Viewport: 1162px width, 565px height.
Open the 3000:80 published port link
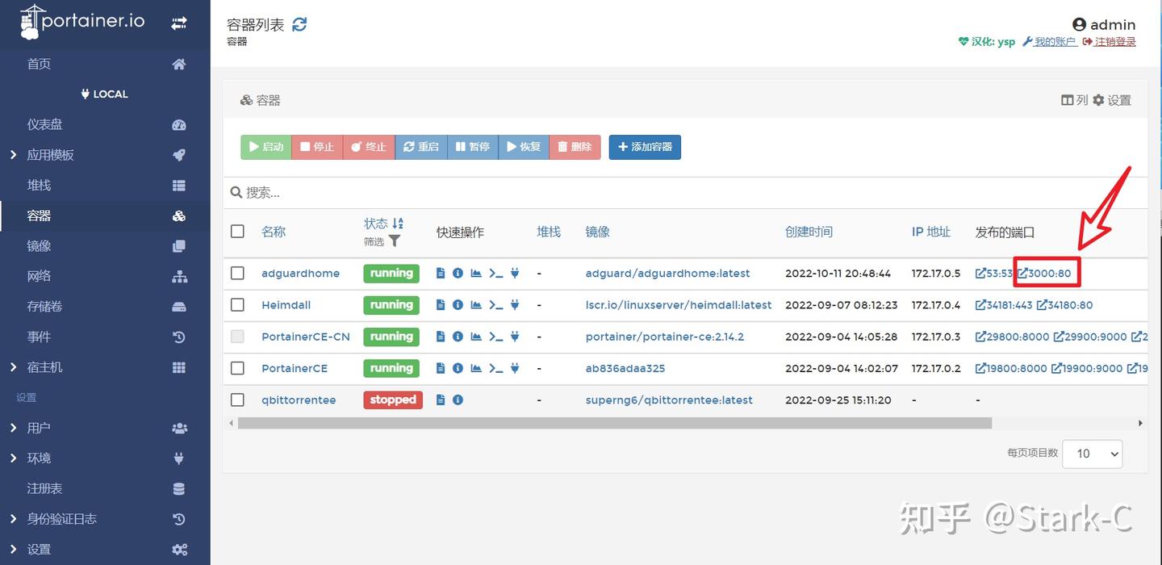1047,273
